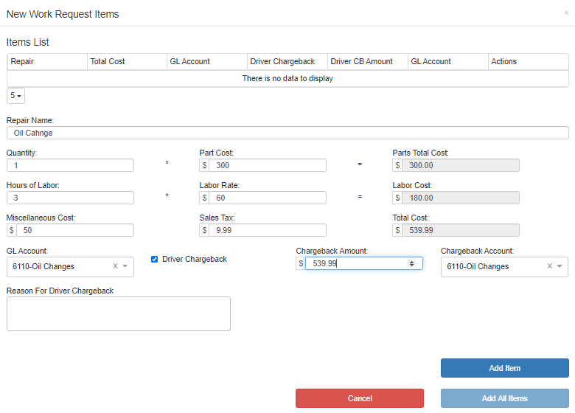This screenshot has width=575, height=413.
Task: Click the red Cancel button
Action: point(360,398)
